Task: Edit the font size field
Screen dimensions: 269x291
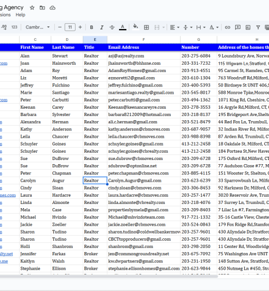Action: click(x=70, y=27)
